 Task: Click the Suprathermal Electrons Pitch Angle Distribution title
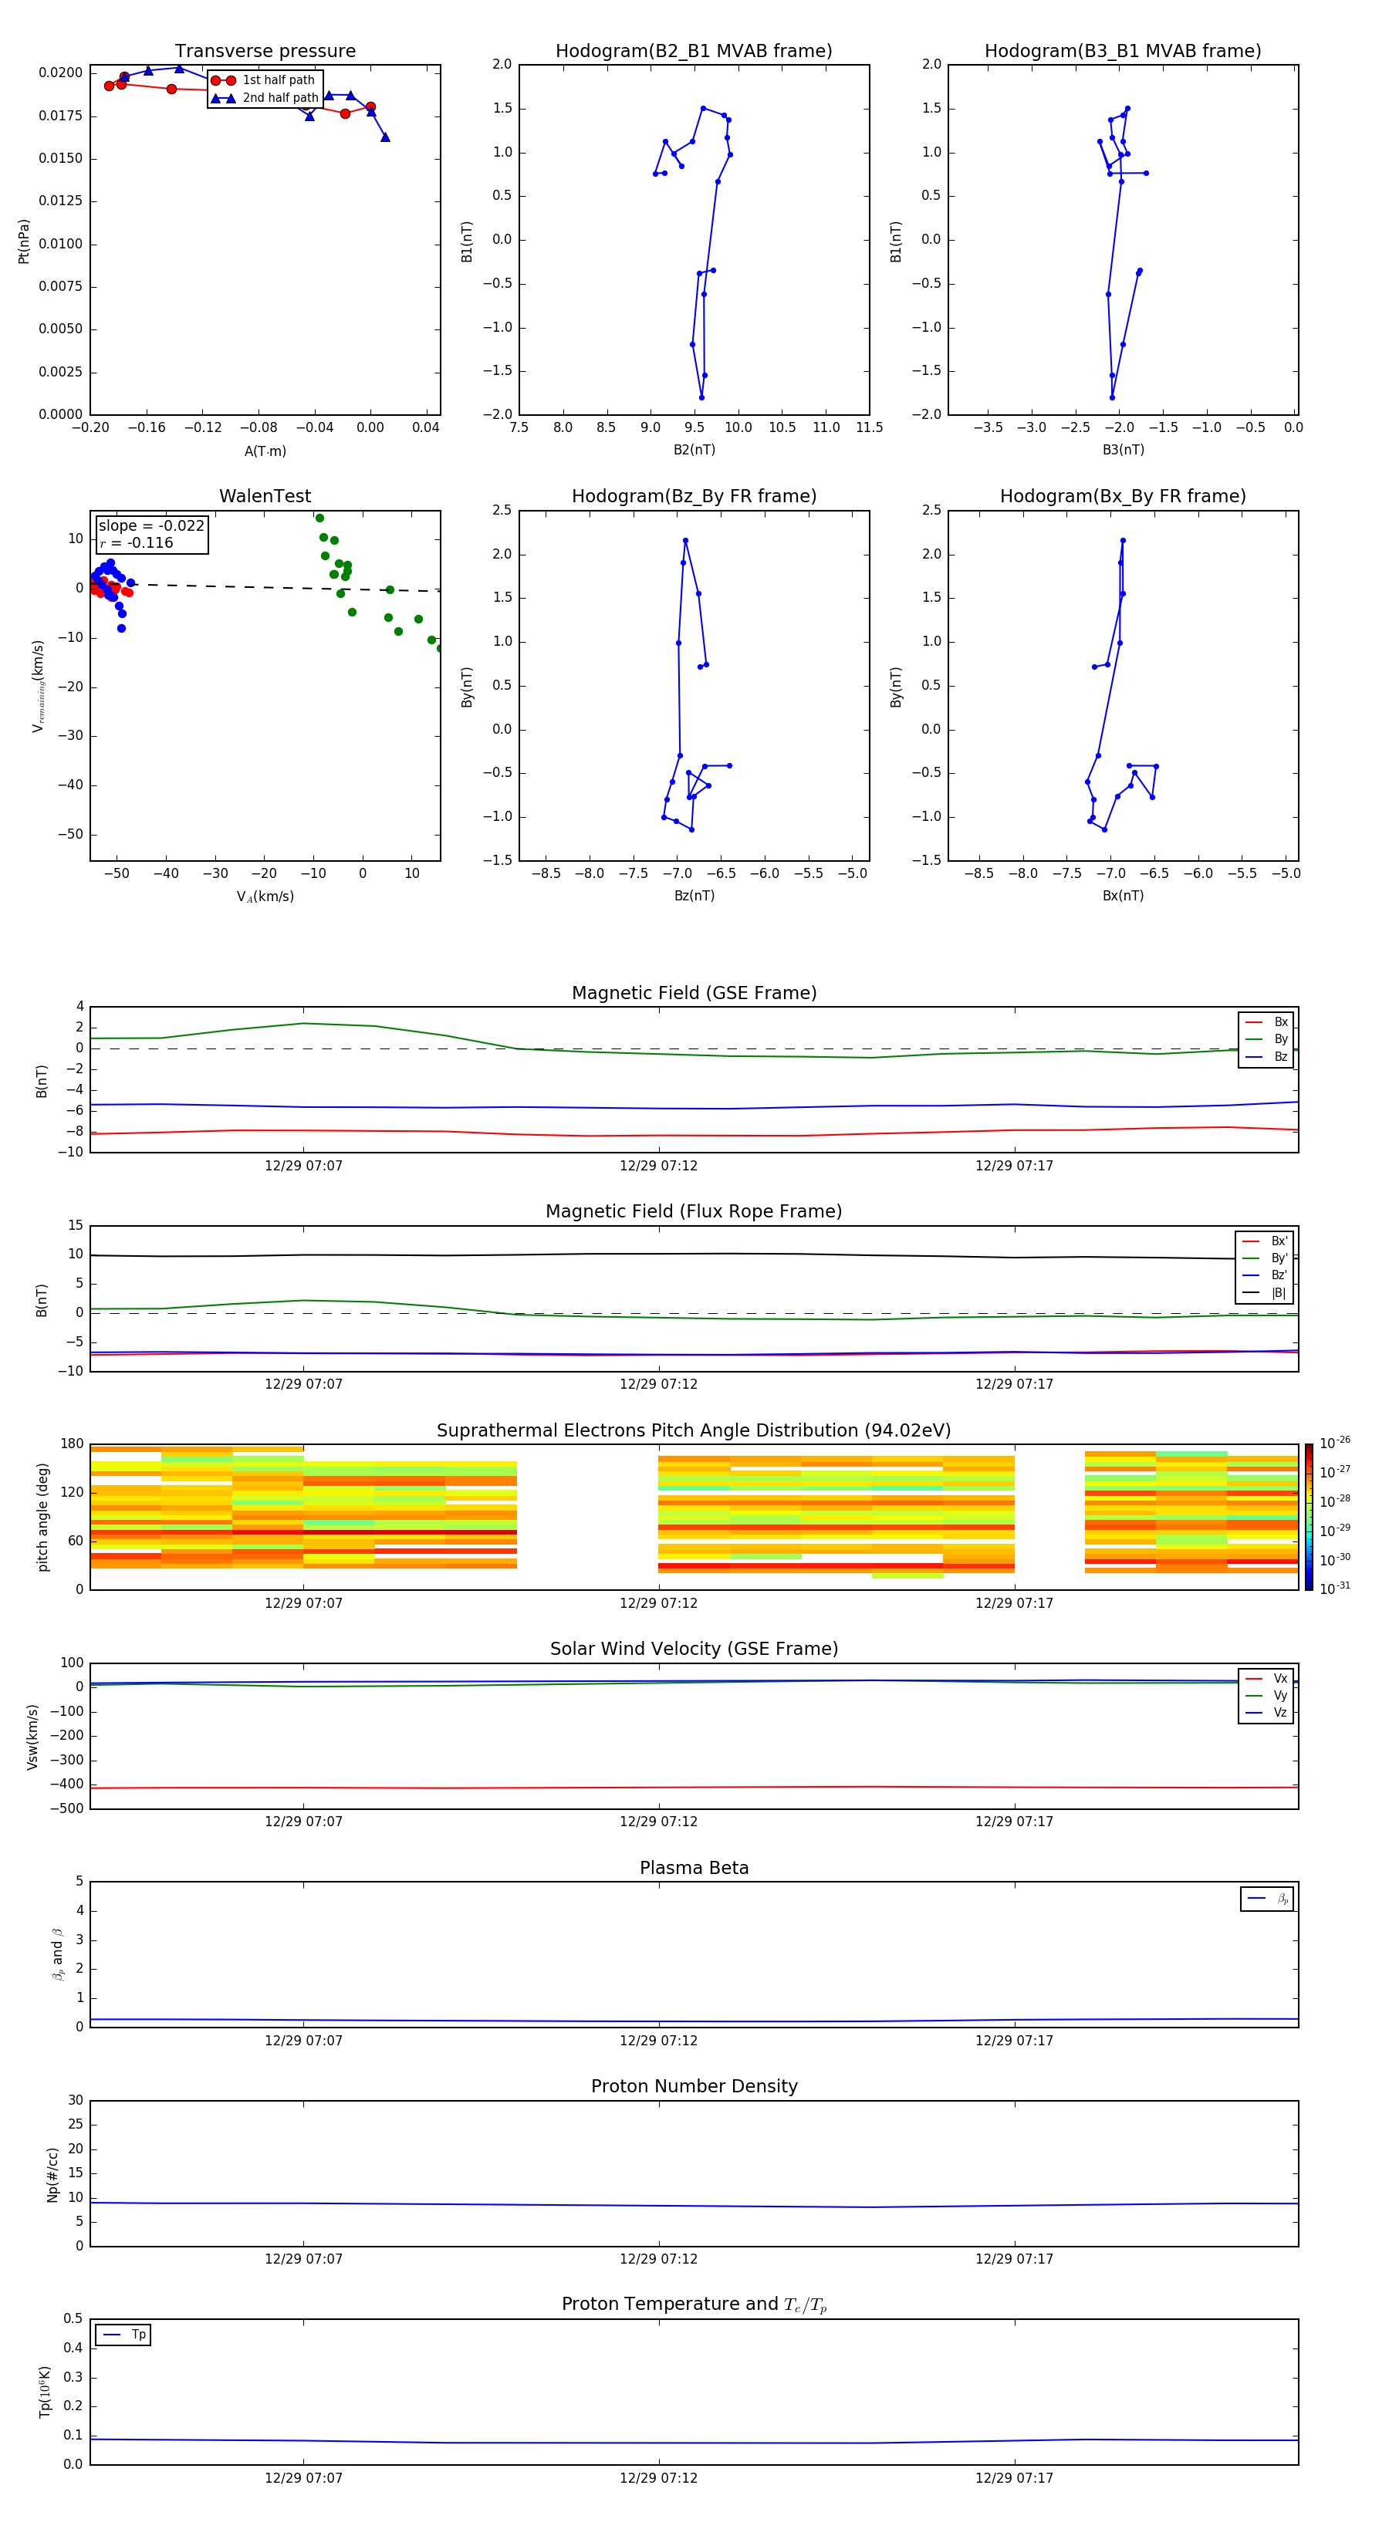[694, 1431]
